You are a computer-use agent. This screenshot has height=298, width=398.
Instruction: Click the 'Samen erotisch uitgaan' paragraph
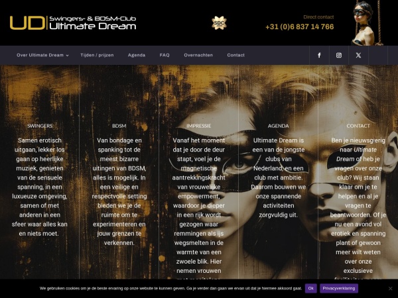pos(40,187)
